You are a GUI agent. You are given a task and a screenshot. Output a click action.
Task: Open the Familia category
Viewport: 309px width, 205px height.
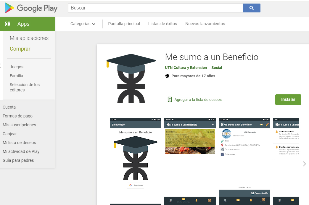click(x=16, y=76)
